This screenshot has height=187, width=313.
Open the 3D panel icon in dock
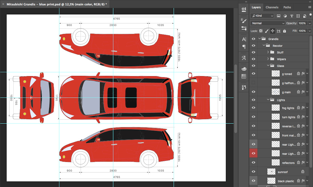(244, 10)
